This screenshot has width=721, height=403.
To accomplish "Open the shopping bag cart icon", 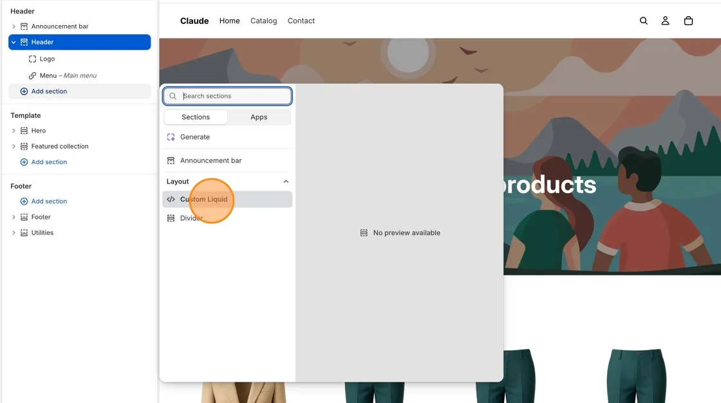I will click(x=688, y=21).
